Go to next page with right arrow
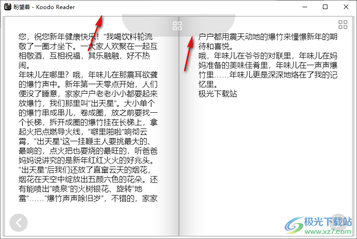 pyautogui.click(x=338, y=223)
